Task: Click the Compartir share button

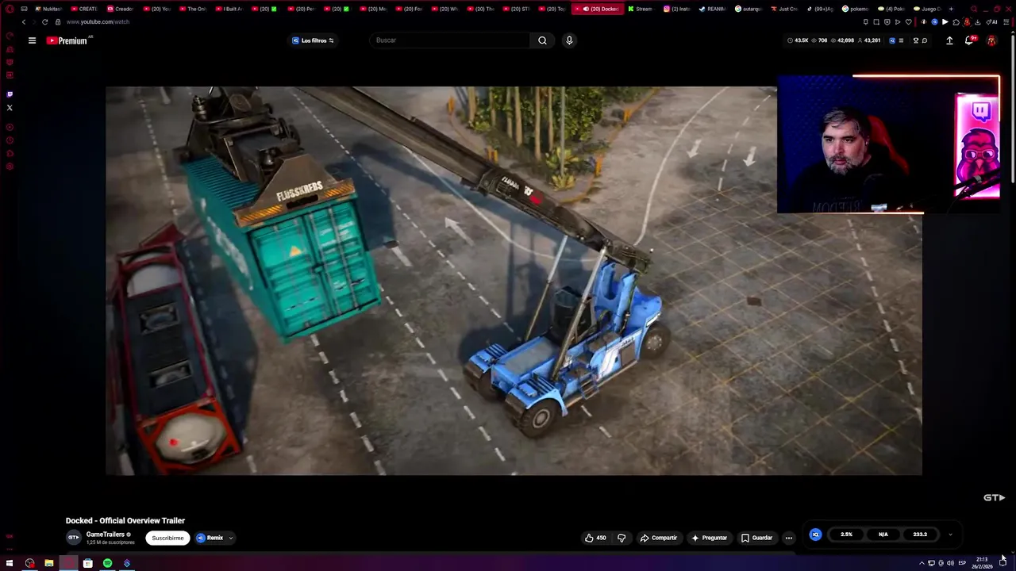Action: pos(659,538)
